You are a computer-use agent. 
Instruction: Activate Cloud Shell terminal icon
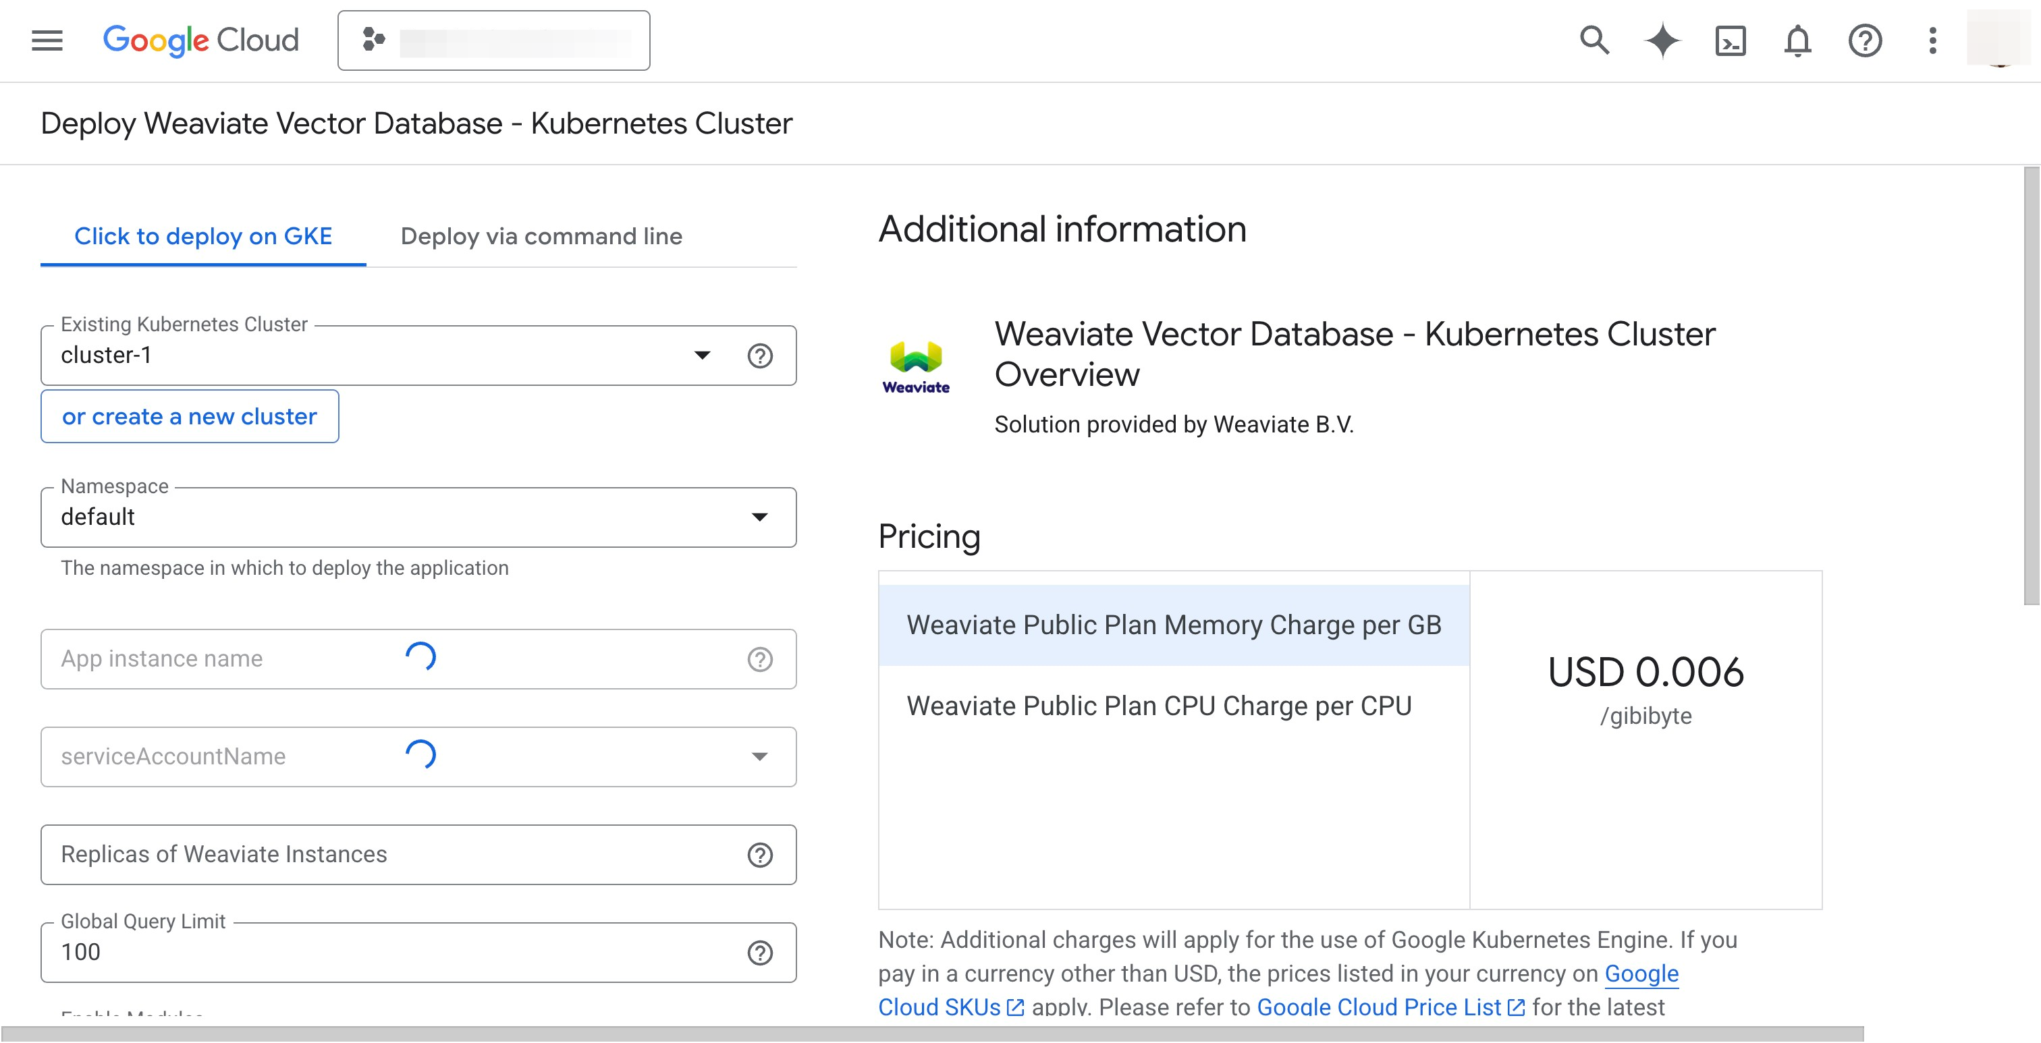pyautogui.click(x=1730, y=40)
